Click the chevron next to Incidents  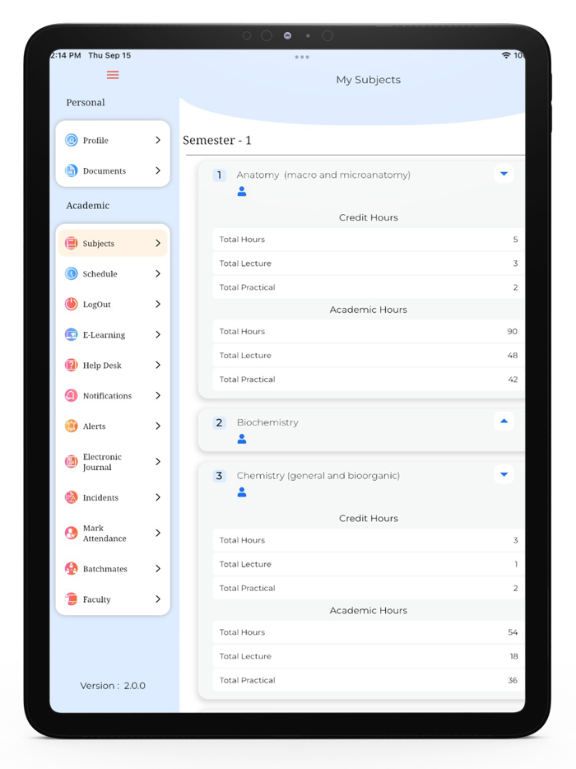click(158, 497)
